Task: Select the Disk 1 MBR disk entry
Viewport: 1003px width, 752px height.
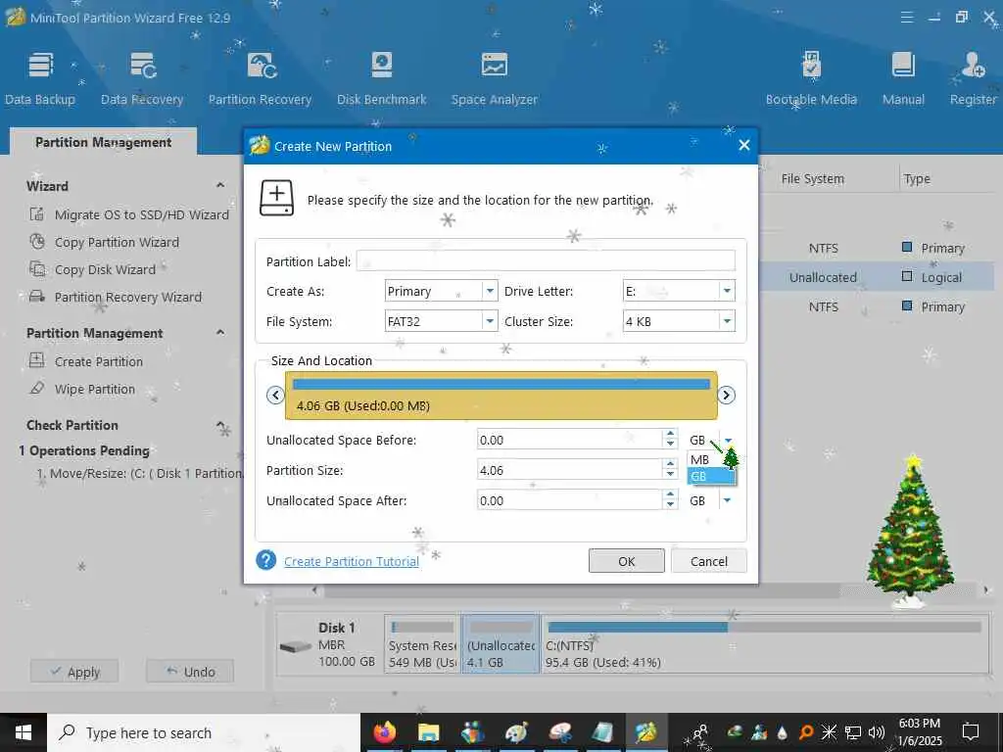Action: point(329,644)
